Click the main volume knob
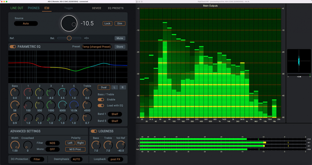312x165 pixels. point(69,23)
